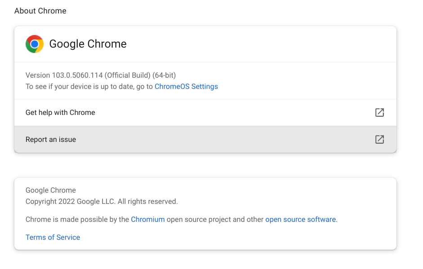
Task: Click 'Chrome is made possible by the' text
Action: pos(77,220)
